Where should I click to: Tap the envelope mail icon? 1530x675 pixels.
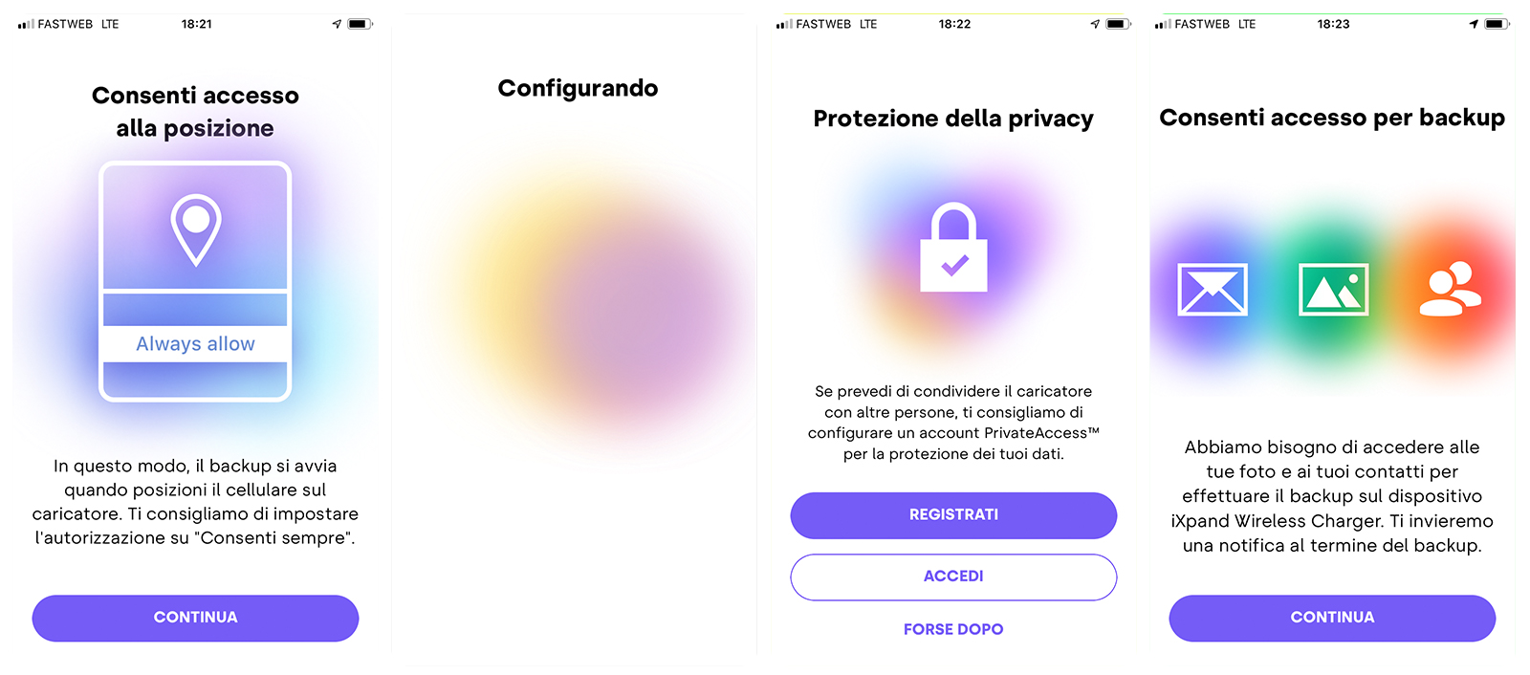(1213, 289)
